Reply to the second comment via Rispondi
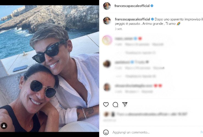Viewport: 203px width, 137px height. [x=159, y=68]
